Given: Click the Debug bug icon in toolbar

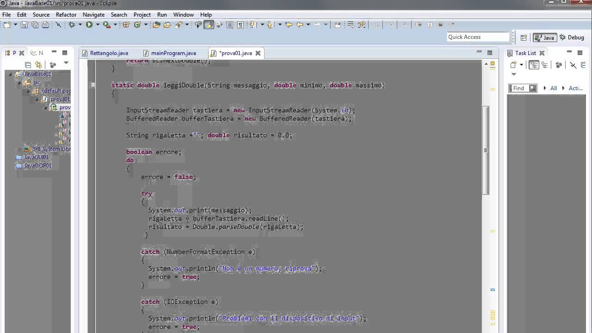Looking at the screenshot, I should (72, 25).
